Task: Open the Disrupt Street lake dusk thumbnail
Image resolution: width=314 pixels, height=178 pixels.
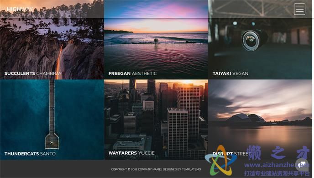Action: 260,120
